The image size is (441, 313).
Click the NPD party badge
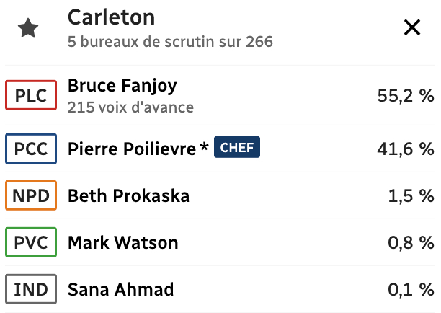[x=31, y=196]
